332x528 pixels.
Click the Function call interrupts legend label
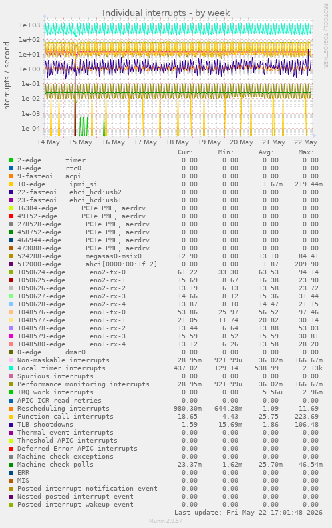coord(63,417)
